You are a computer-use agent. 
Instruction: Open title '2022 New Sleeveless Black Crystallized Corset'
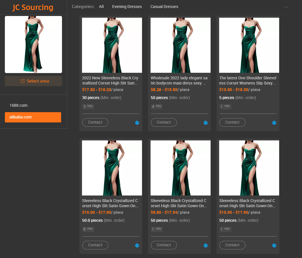[x=110, y=80]
